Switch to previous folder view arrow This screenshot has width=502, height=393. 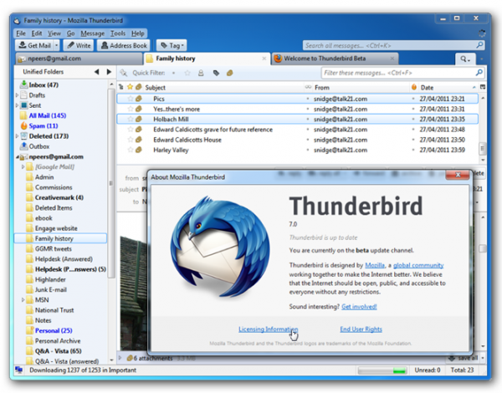97,72
